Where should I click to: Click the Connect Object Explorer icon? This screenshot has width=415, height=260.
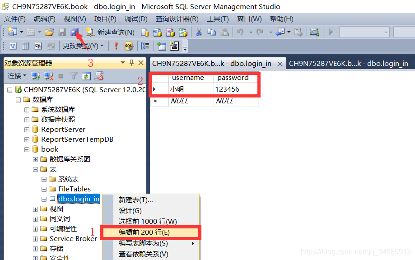click(x=36, y=76)
